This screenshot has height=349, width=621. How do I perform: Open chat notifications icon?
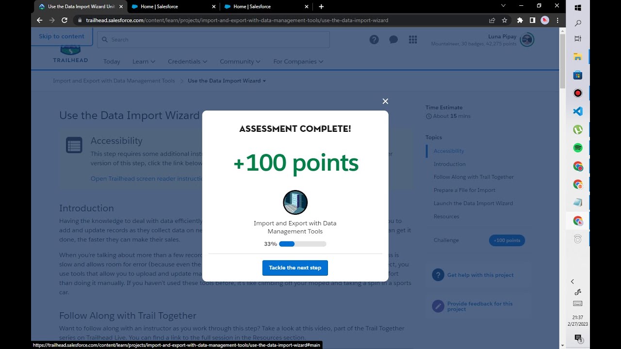pyautogui.click(x=393, y=40)
